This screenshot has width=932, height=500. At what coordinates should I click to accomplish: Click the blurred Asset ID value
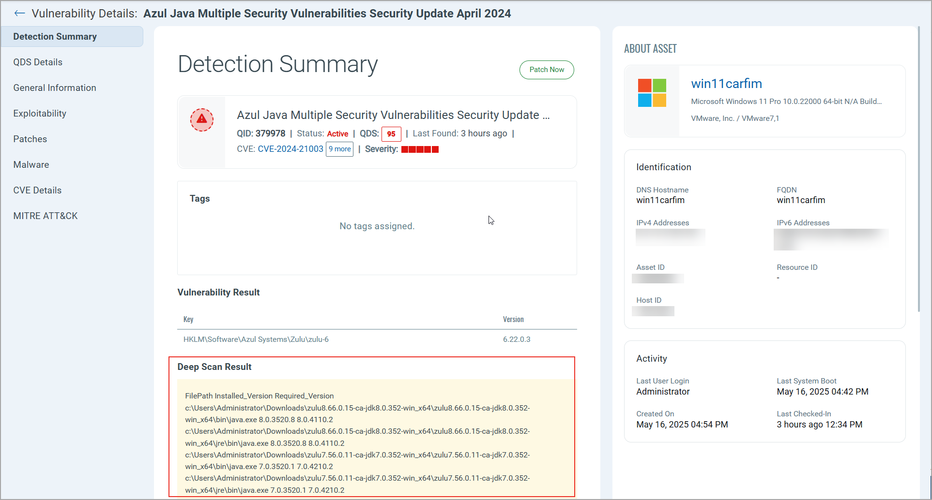click(x=658, y=279)
